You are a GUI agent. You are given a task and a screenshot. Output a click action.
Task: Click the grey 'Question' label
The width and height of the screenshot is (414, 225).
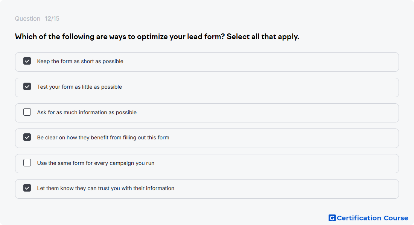(x=27, y=18)
